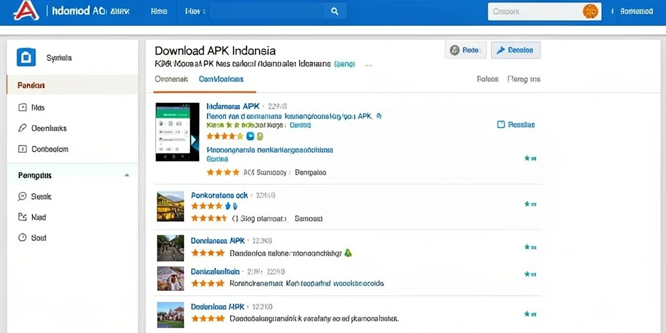The width and height of the screenshot is (666, 333).
Task: Open the Donclanesa APK title link
Action: 218,241
